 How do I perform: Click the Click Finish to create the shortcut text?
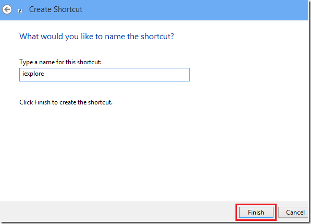pyautogui.click(x=66, y=102)
